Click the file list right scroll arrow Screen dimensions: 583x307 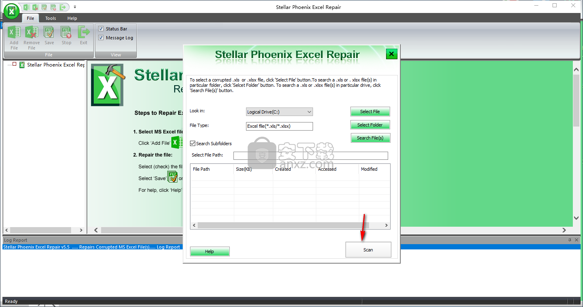(x=387, y=225)
